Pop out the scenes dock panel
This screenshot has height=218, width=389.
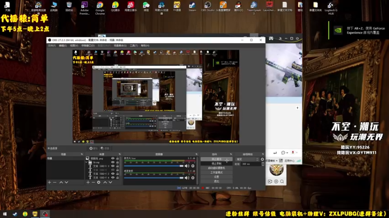82,154
